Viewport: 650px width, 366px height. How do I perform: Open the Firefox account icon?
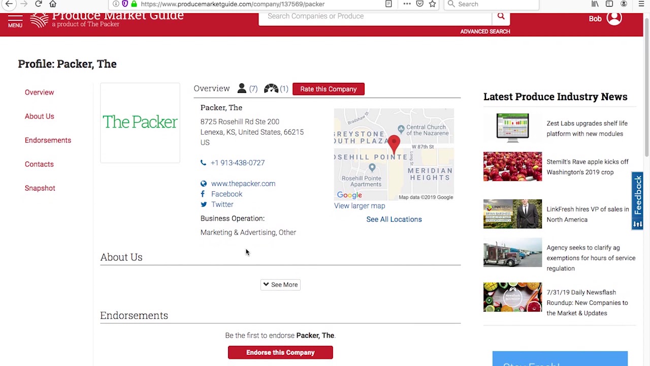pos(624,4)
